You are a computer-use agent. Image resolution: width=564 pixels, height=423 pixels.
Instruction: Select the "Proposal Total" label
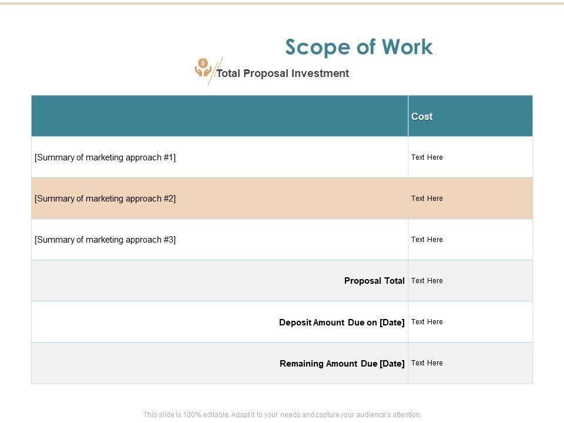374,281
